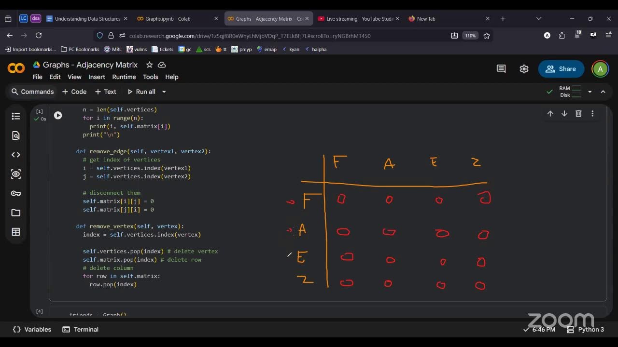
Task: Run the cell with the play button
Action: click(x=58, y=115)
